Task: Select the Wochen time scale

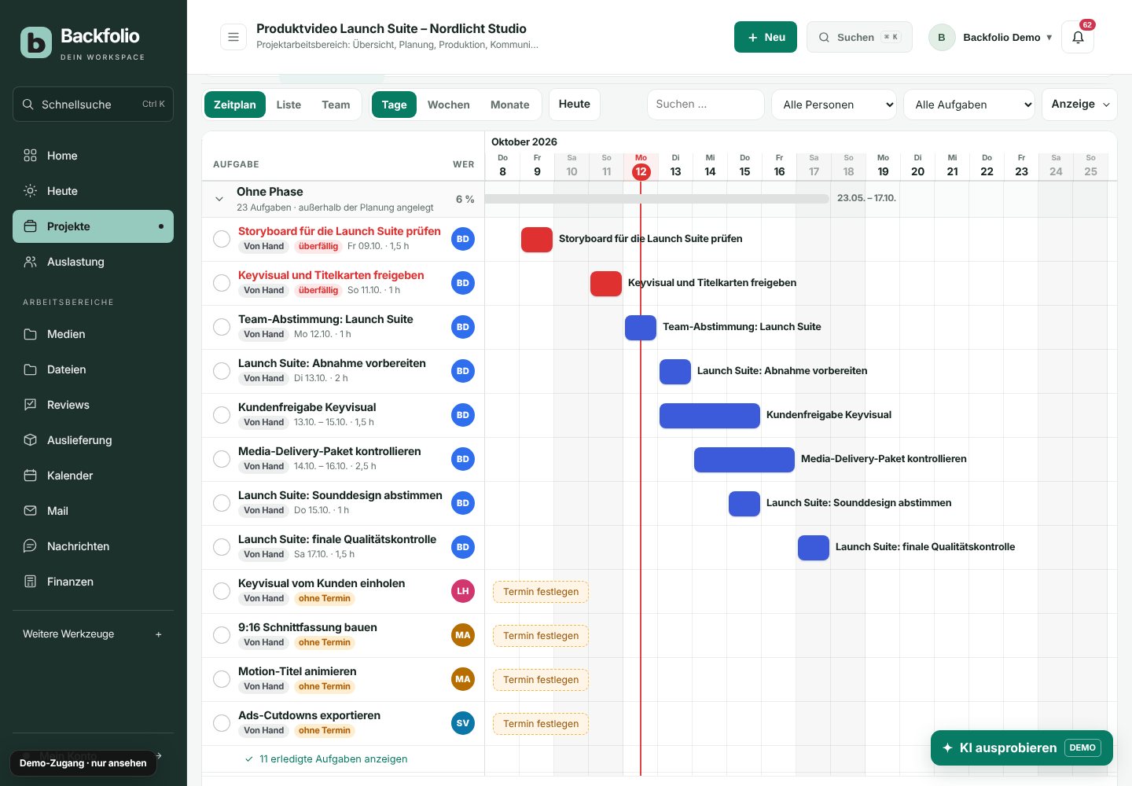Action: click(x=448, y=105)
